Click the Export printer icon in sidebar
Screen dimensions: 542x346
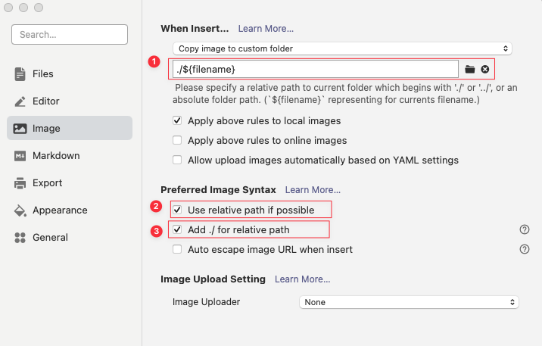(x=20, y=183)
